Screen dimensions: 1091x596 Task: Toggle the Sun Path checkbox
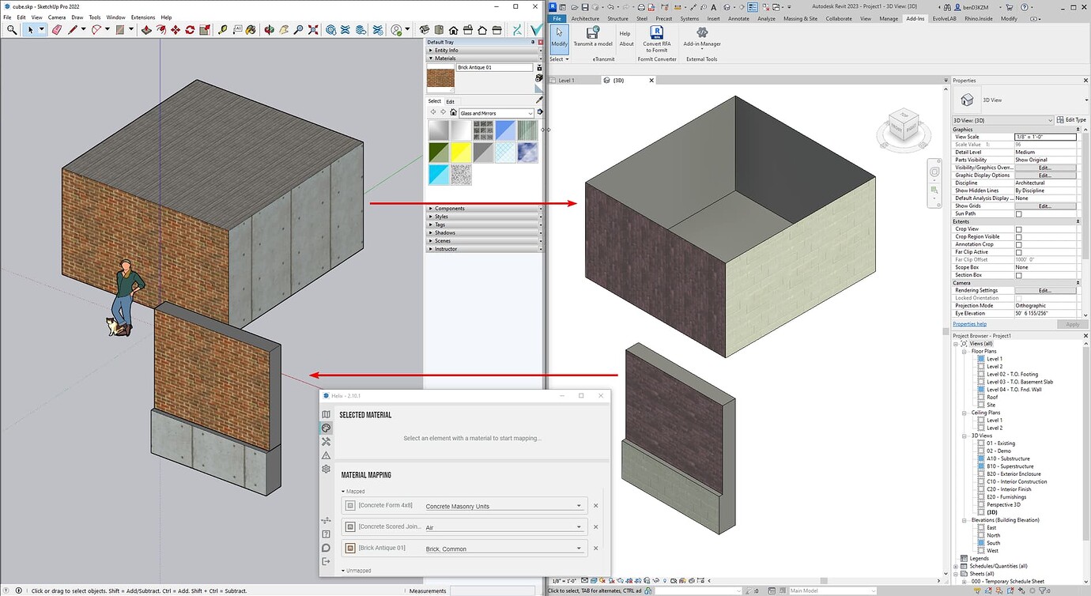pos(1019,213)
